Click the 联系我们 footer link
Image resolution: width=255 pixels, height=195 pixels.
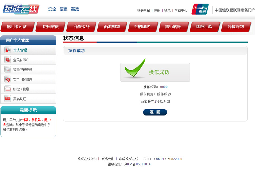pos(108,159)
